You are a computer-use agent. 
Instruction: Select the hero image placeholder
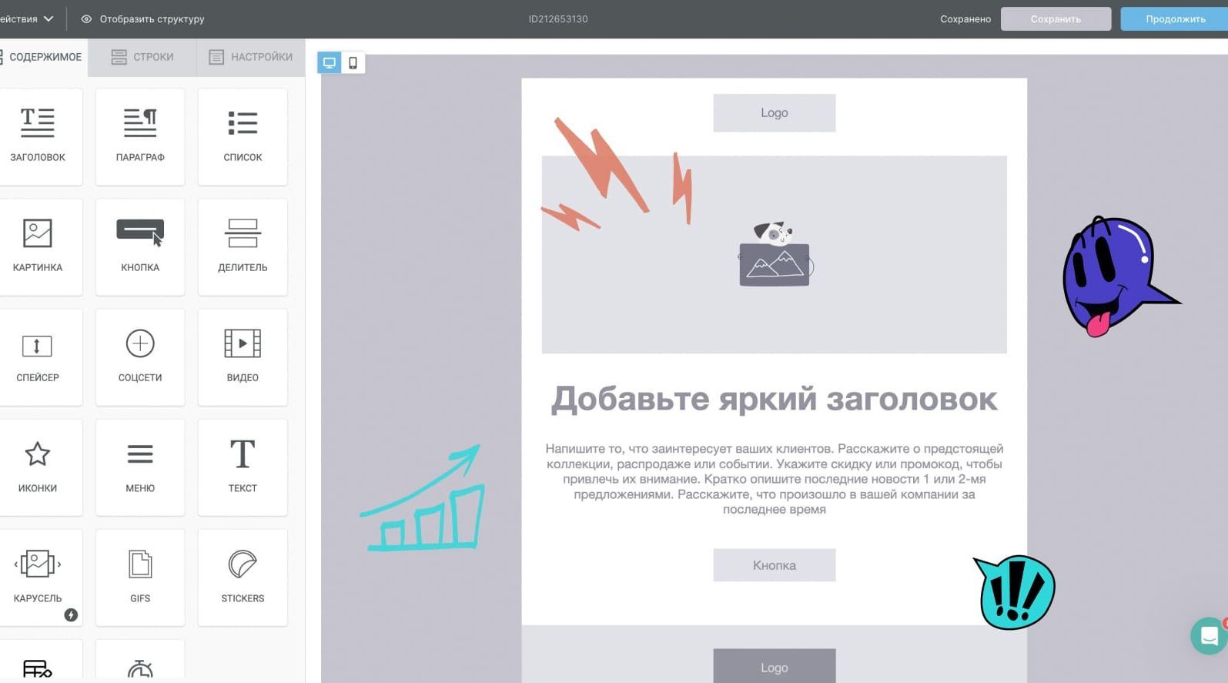point(774,255)
